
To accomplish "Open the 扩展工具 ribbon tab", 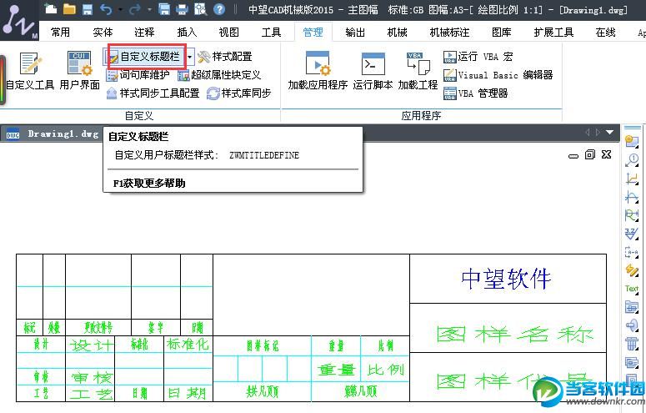I will point(553,33).
